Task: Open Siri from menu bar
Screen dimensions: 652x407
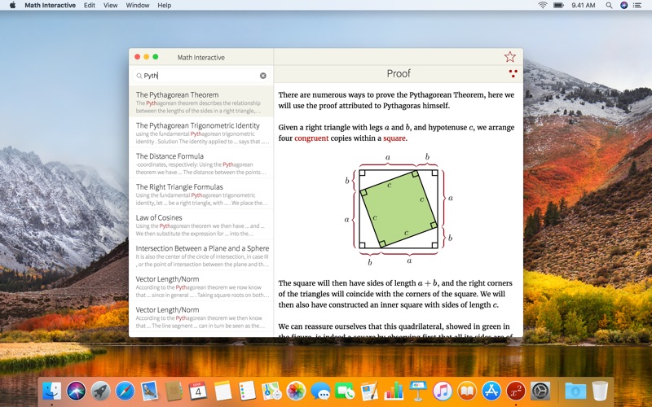Action: (x=623, y=6)
